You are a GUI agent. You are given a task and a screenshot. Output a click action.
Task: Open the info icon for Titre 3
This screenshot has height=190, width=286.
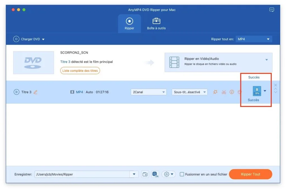pos(232,92)
